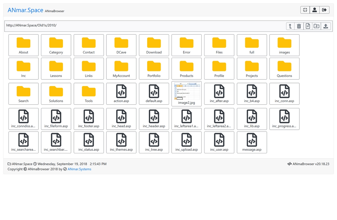Go up one directory level
The width and height of the screenshot is (337, 220).
[290, 26]
